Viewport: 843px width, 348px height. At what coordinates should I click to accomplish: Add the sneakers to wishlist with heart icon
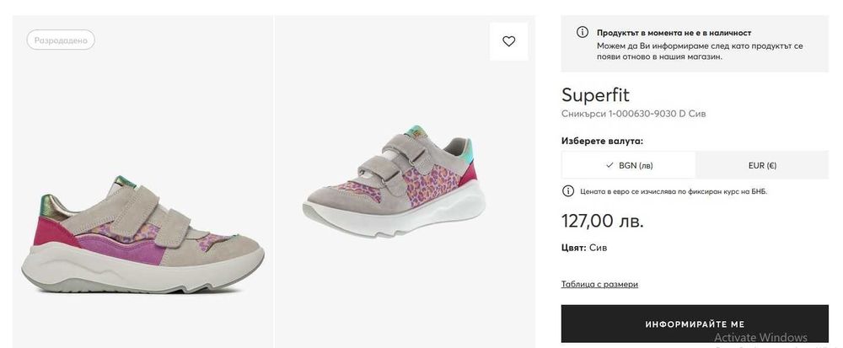coord(508,41)
